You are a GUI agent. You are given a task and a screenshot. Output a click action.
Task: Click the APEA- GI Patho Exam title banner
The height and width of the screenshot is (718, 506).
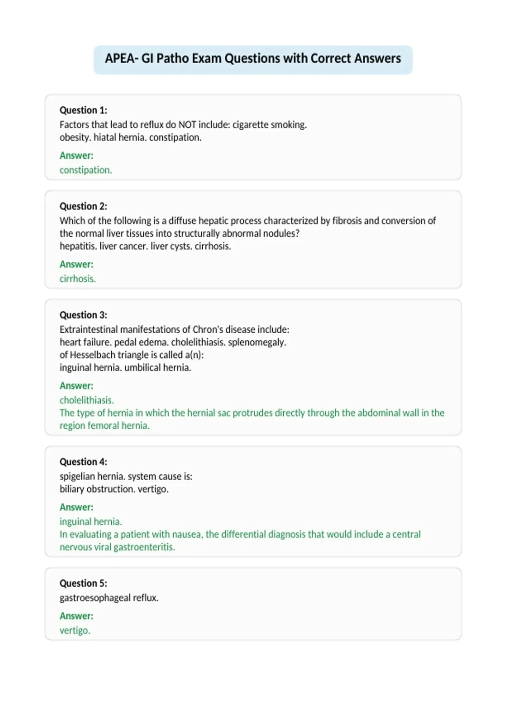(253, 60)
